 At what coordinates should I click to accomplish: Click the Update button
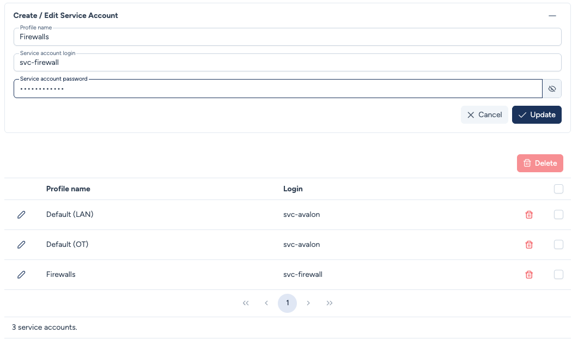tap(537, 115)
